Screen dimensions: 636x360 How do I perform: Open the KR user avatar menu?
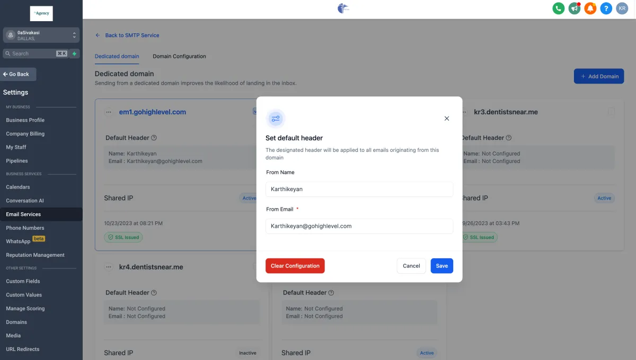pos(622,8)
